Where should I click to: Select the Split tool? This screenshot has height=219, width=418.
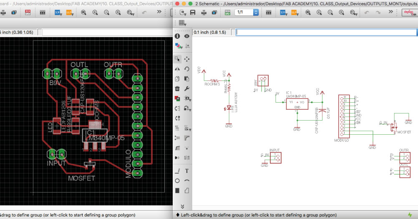pos(177,148)
